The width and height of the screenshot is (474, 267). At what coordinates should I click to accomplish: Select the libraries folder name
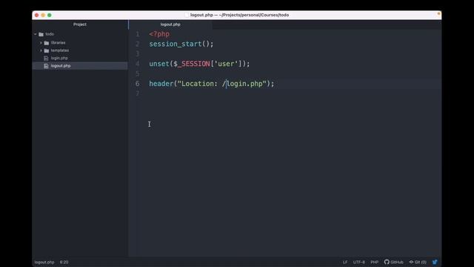pos(58,43)
